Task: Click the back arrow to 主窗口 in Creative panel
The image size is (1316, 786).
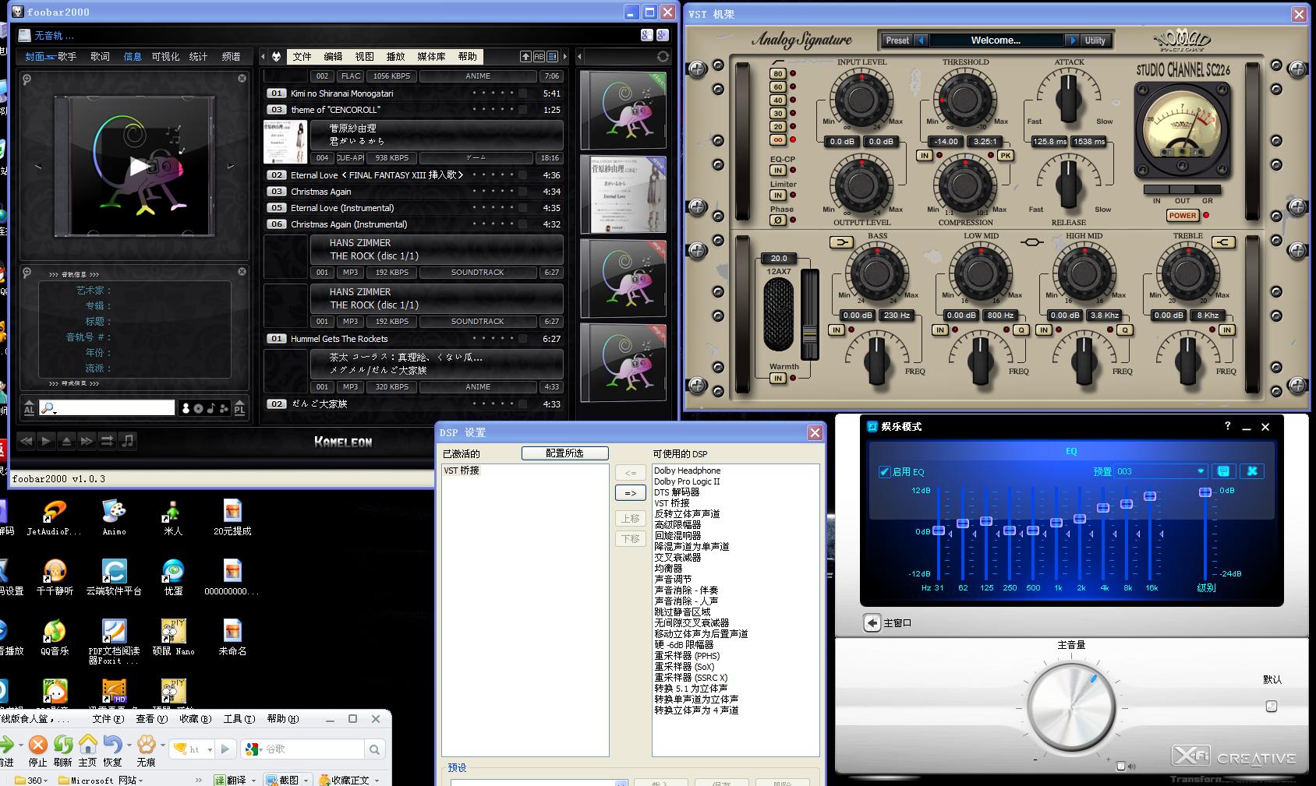Action: click(872, 622)
